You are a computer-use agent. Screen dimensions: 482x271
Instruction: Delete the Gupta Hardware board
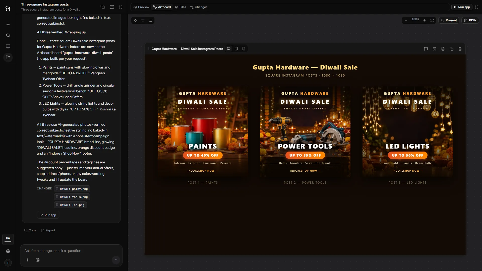(460, 49)
